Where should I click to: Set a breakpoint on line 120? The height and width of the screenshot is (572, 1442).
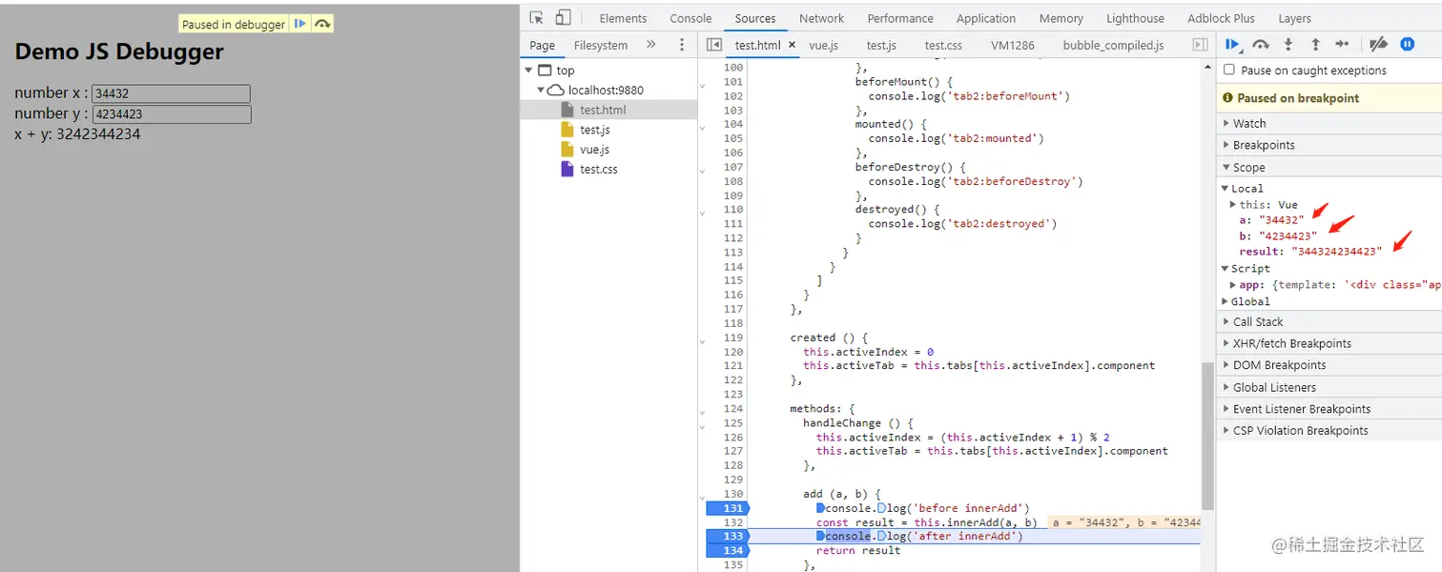pyautogui.click(x=732, y=352)
